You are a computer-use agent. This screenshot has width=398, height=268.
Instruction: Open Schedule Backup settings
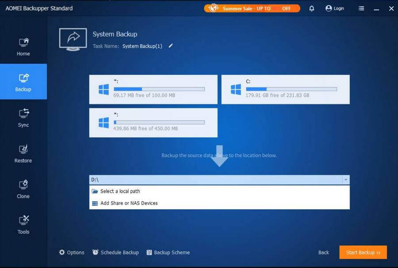click(115, 252)
